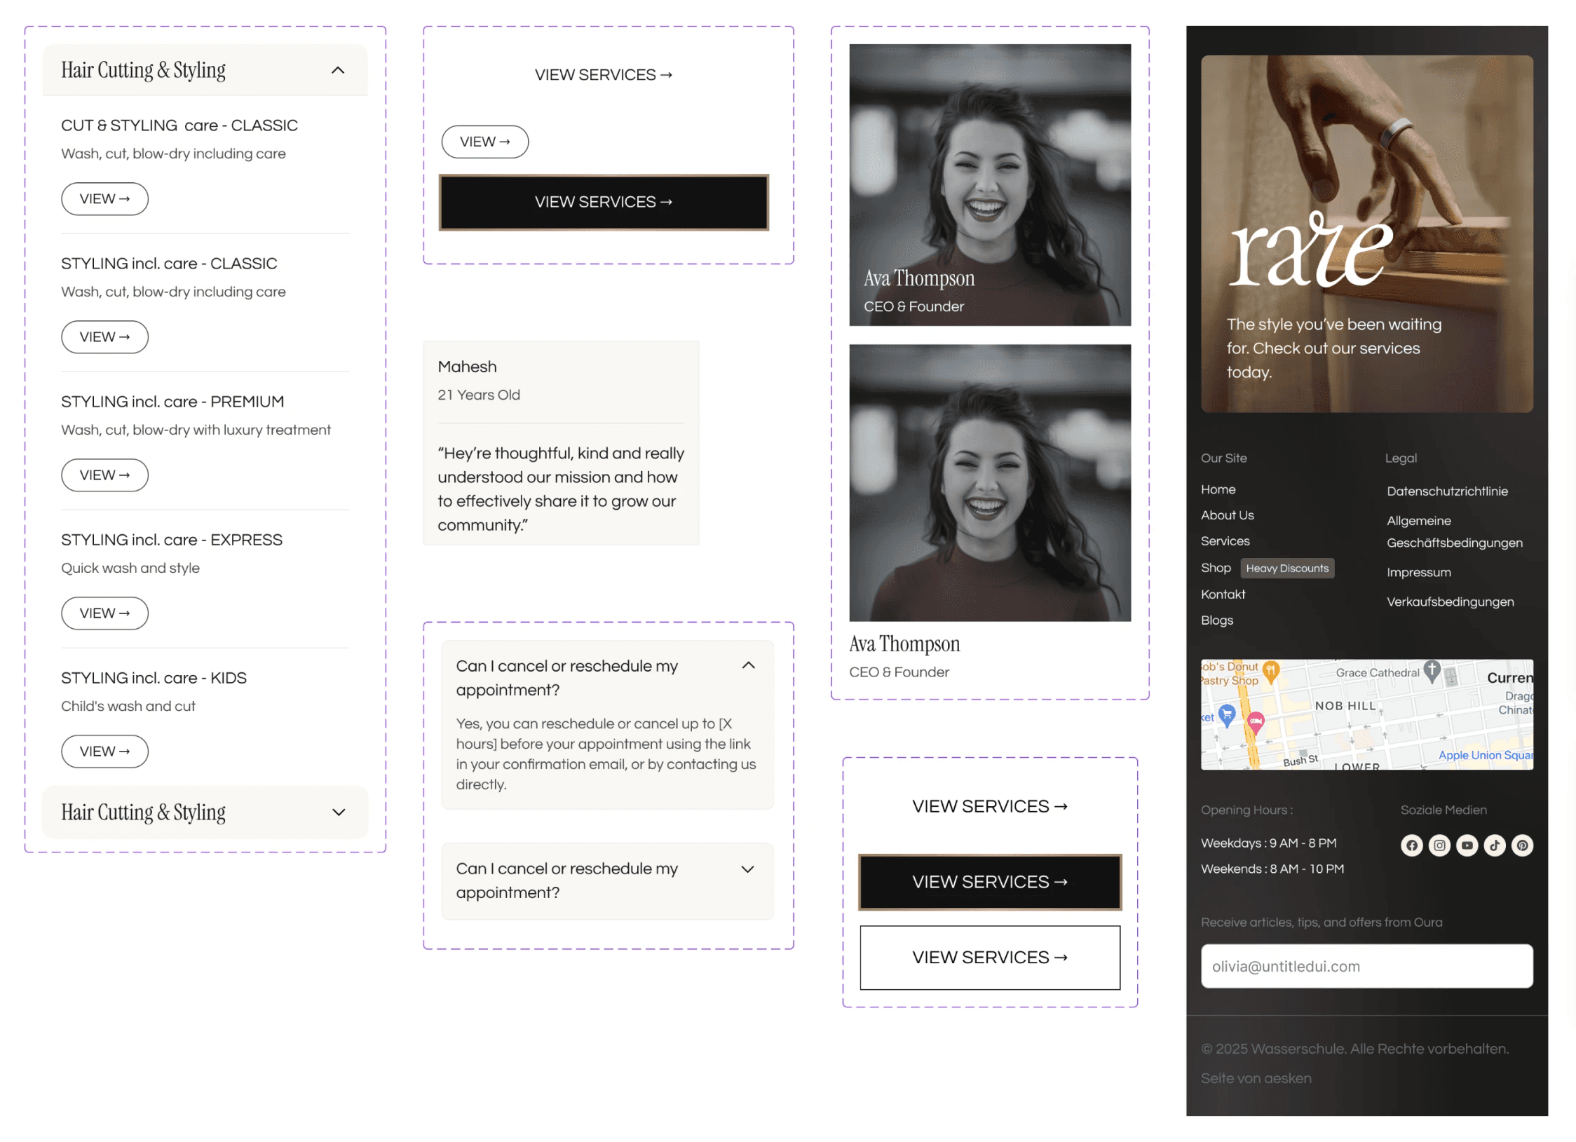Click the orange restaurant pin on map
This screenshot has height=1142, width=1576.
coord(1271,671)
